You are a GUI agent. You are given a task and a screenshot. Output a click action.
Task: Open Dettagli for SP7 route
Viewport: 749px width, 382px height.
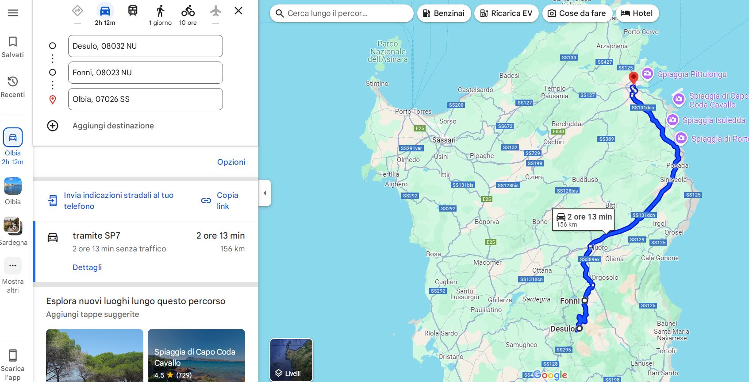point(87,267)
